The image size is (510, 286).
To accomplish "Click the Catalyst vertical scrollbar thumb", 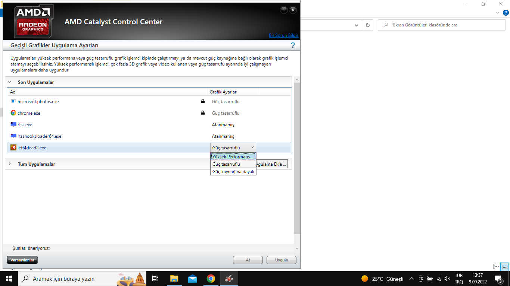I will [297, 158].
